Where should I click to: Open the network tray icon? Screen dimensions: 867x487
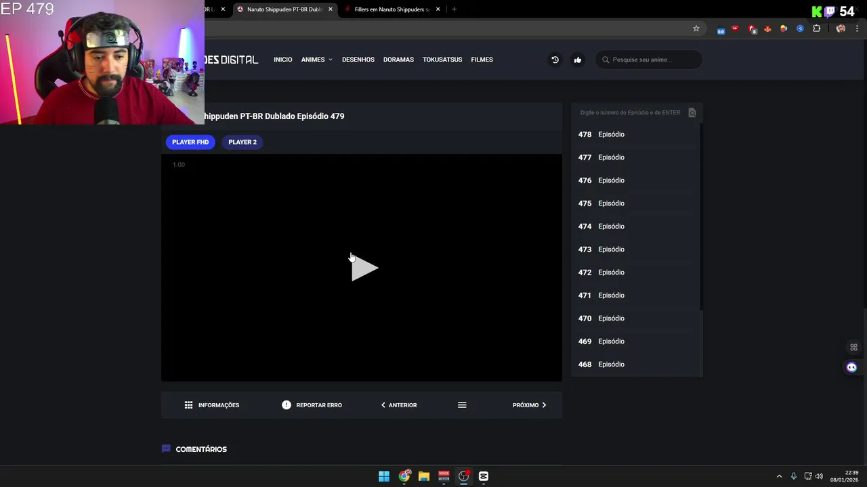(808, 476)
